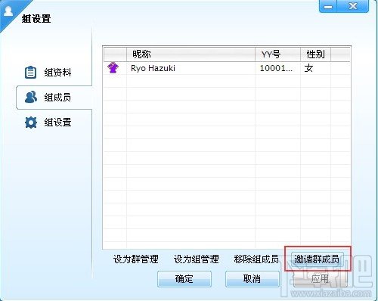This screenshot has width=378, height=301.
Task: Click the 应用 apply button
Action: click(320, 279)
